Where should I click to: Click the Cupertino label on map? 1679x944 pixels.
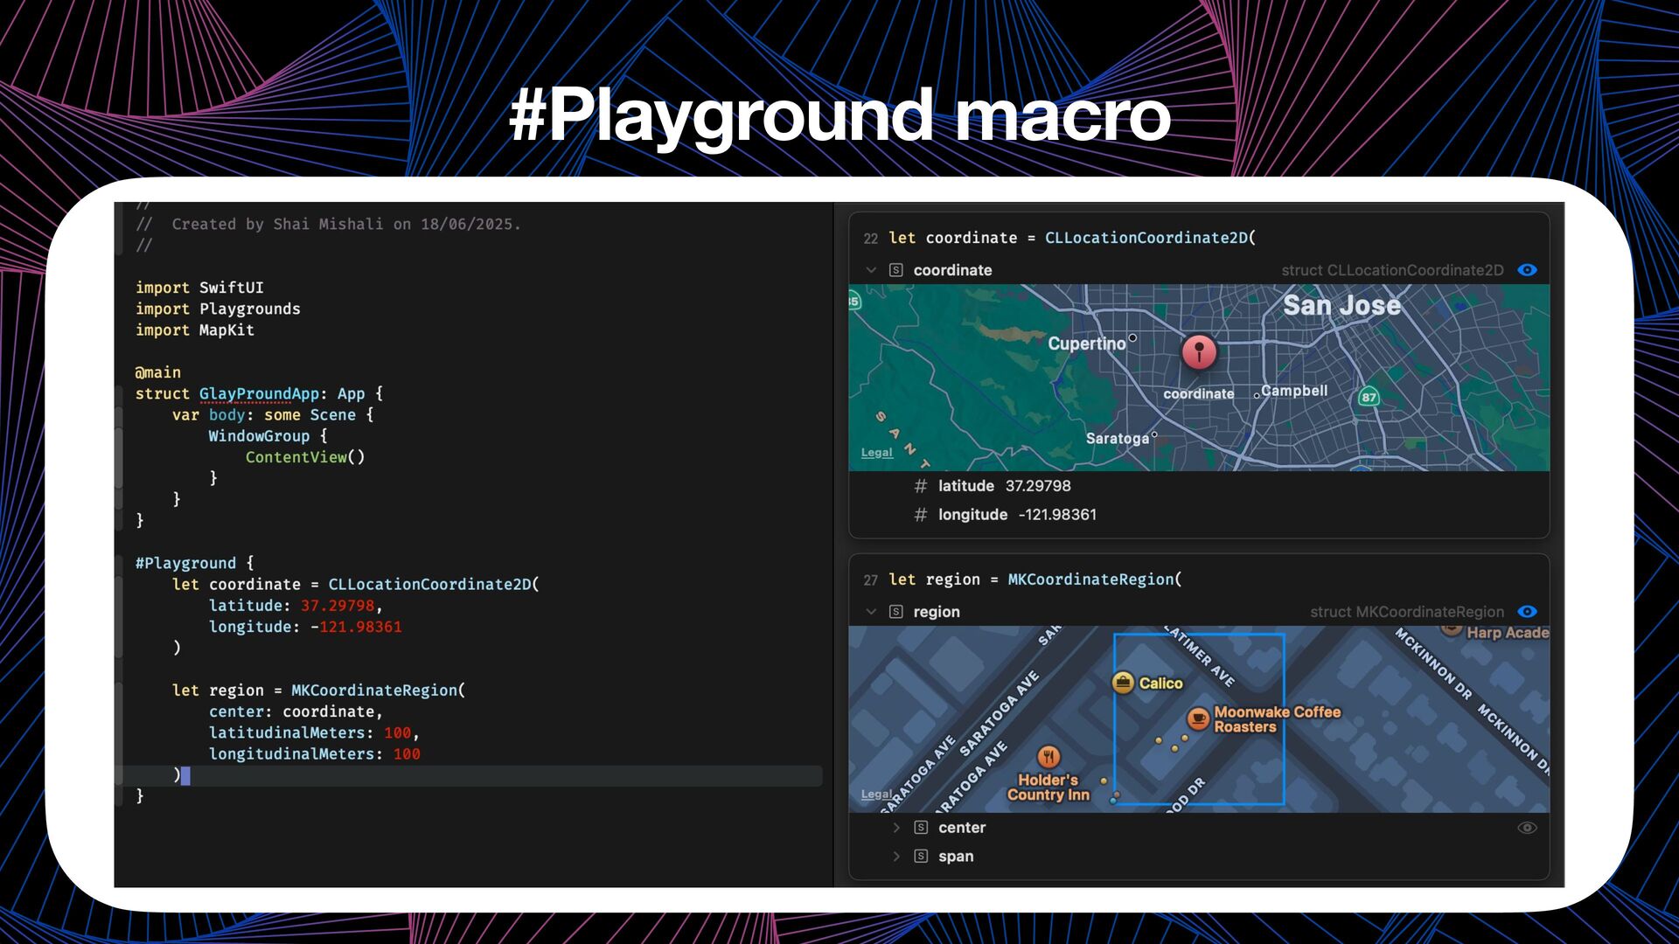[1087, 344]
